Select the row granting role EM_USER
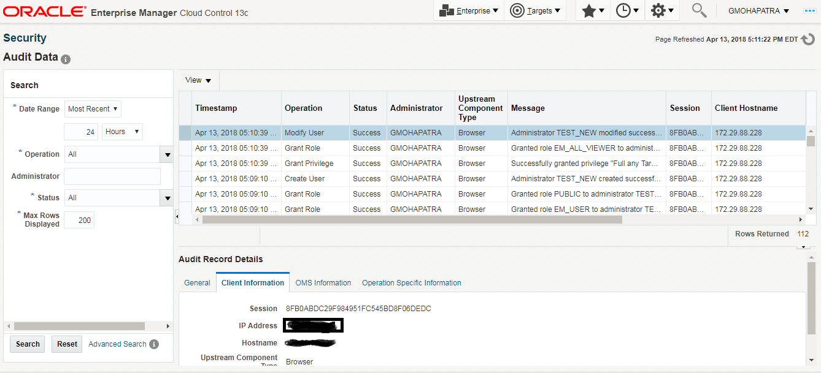This screenshot has width=821, height=373. tap(492, 208)
